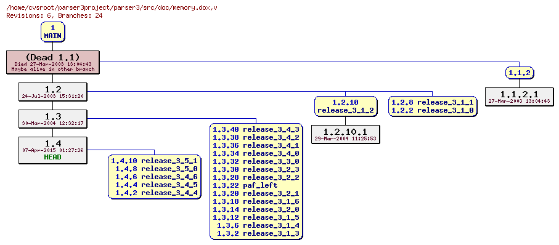The width and height of the screenshot is (559, 245).
Task: Select 1.3.32 release_3_3_0 branch entry
Action: tap(256, 161)
